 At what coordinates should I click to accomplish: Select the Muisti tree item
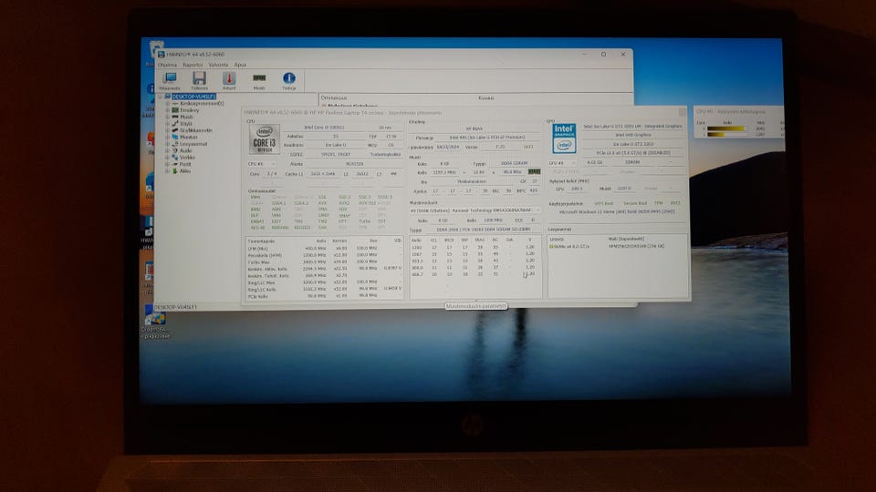pyautogui.click(x=186, y=118)
